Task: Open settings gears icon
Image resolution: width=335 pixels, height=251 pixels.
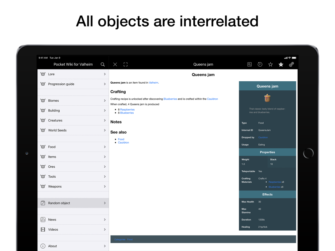Action: pyautogui.click(x=291, y=65)
